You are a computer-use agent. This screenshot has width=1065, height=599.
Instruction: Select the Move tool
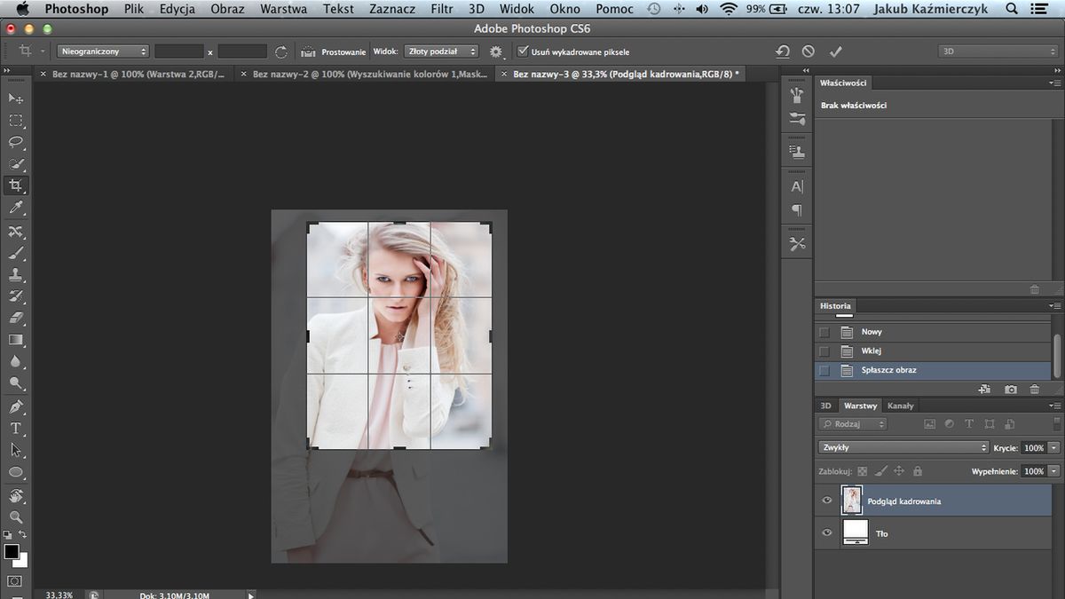16,99
